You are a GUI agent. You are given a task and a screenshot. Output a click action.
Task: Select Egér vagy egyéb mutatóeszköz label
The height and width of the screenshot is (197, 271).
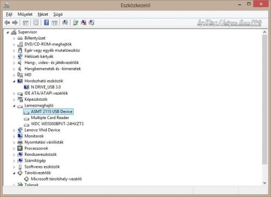click(x=52, y=50)
